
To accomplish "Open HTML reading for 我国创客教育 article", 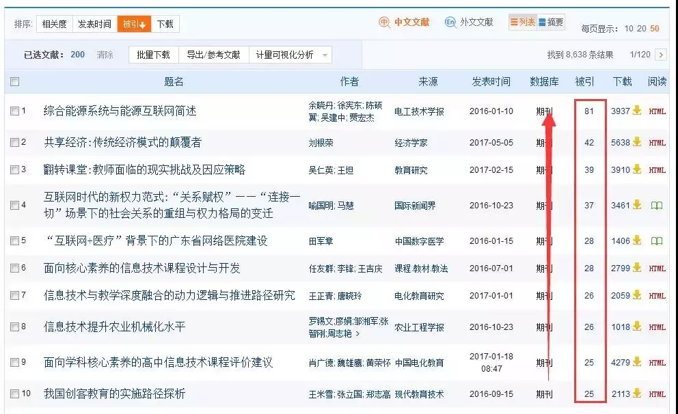I will coord(657,394).
